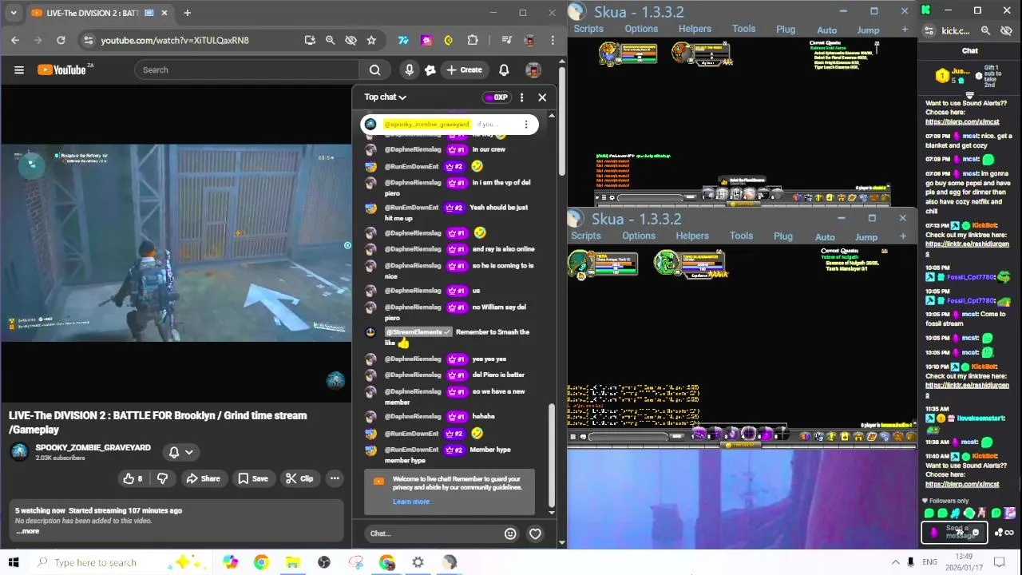
Task: Click the YouTube search field
Action: click(x=247, y=70)
